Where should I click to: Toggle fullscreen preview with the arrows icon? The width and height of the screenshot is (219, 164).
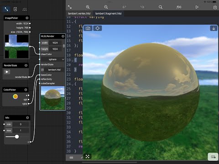click(x=88, y=157)
